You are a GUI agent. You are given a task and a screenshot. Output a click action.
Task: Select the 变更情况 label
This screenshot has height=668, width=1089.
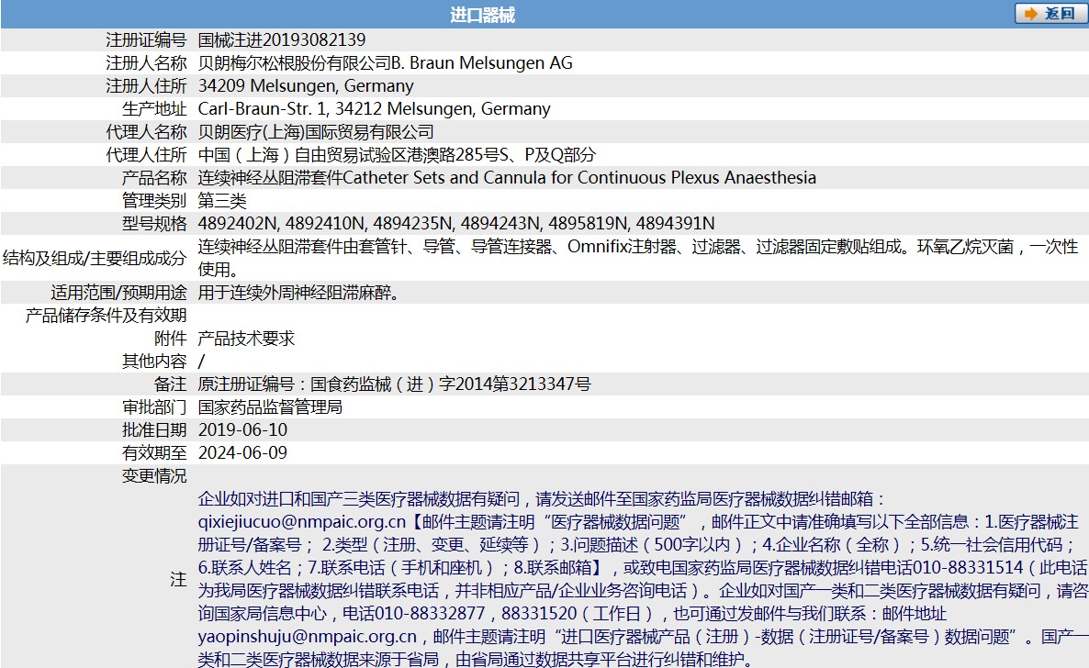click(x=154, y=475)
